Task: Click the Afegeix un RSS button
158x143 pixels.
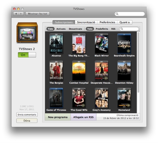Action: tap(83, 117)
